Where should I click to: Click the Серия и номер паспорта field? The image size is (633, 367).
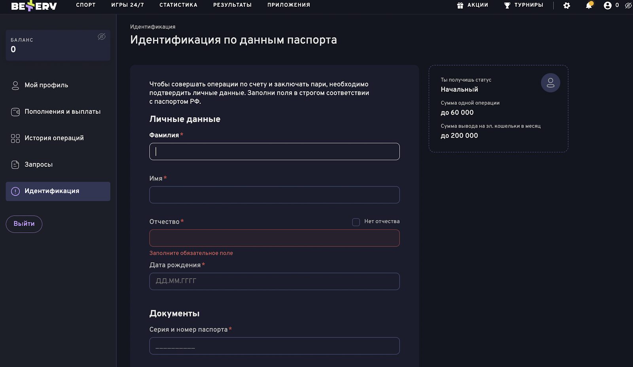pos(274,346)
